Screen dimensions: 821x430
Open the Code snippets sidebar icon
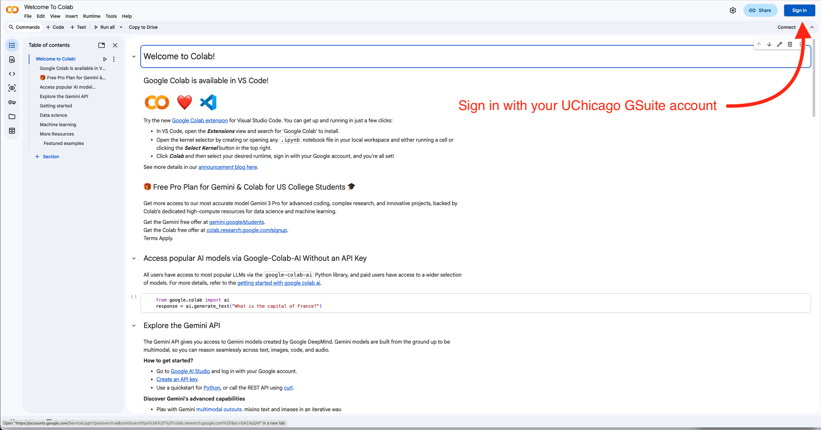(12, 74)
